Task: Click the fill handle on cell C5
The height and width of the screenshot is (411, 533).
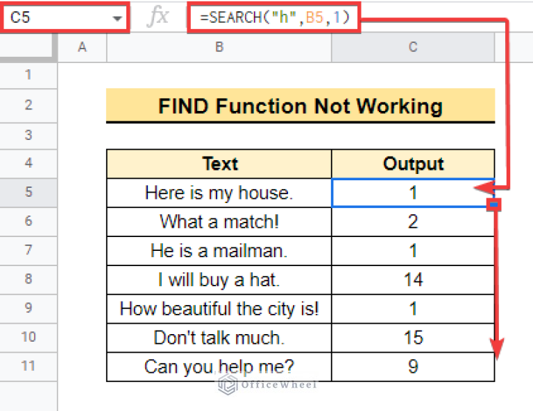Action: coord(493,206)
